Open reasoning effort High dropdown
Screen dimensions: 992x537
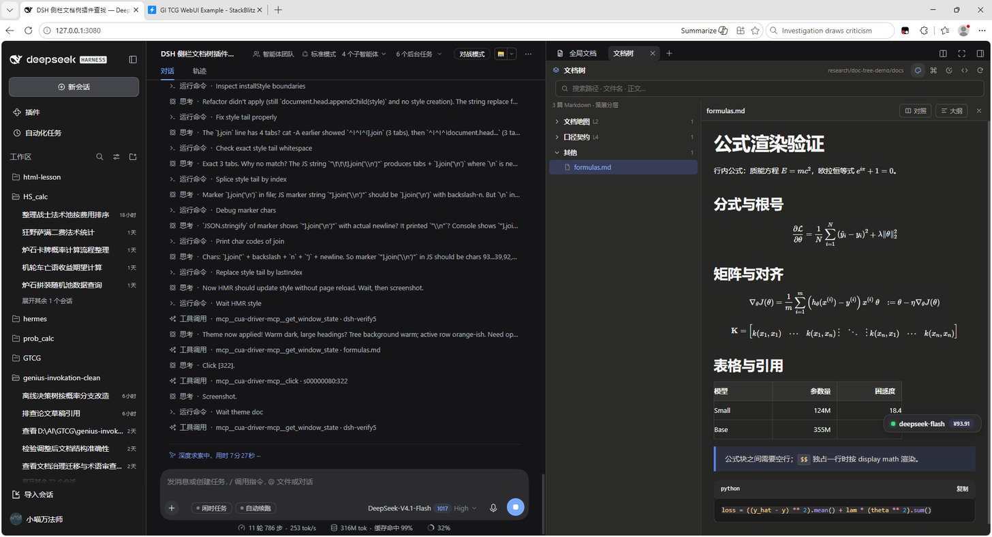pyautogui.click(x=465, y=508)
